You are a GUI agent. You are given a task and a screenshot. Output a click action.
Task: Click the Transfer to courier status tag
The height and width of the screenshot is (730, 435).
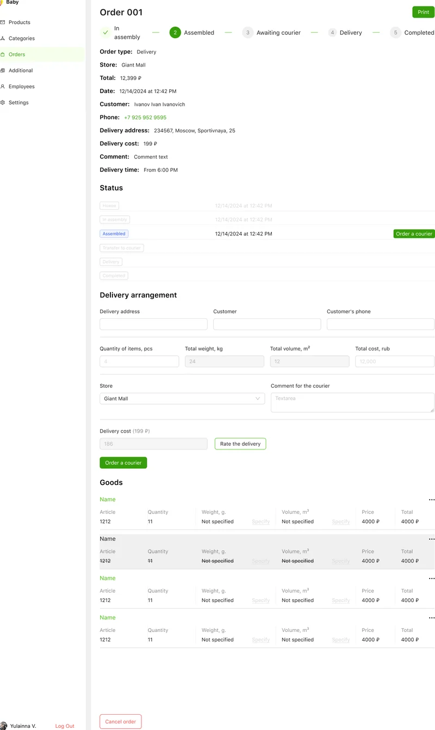tap(122, 248)
